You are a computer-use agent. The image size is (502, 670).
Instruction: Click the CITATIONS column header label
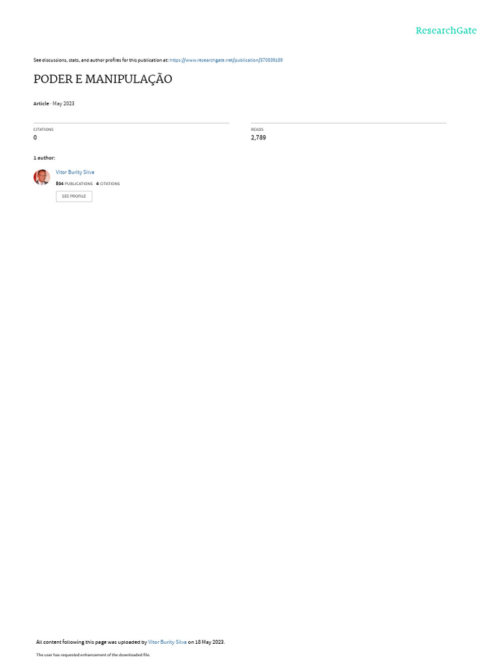point(44,130)
